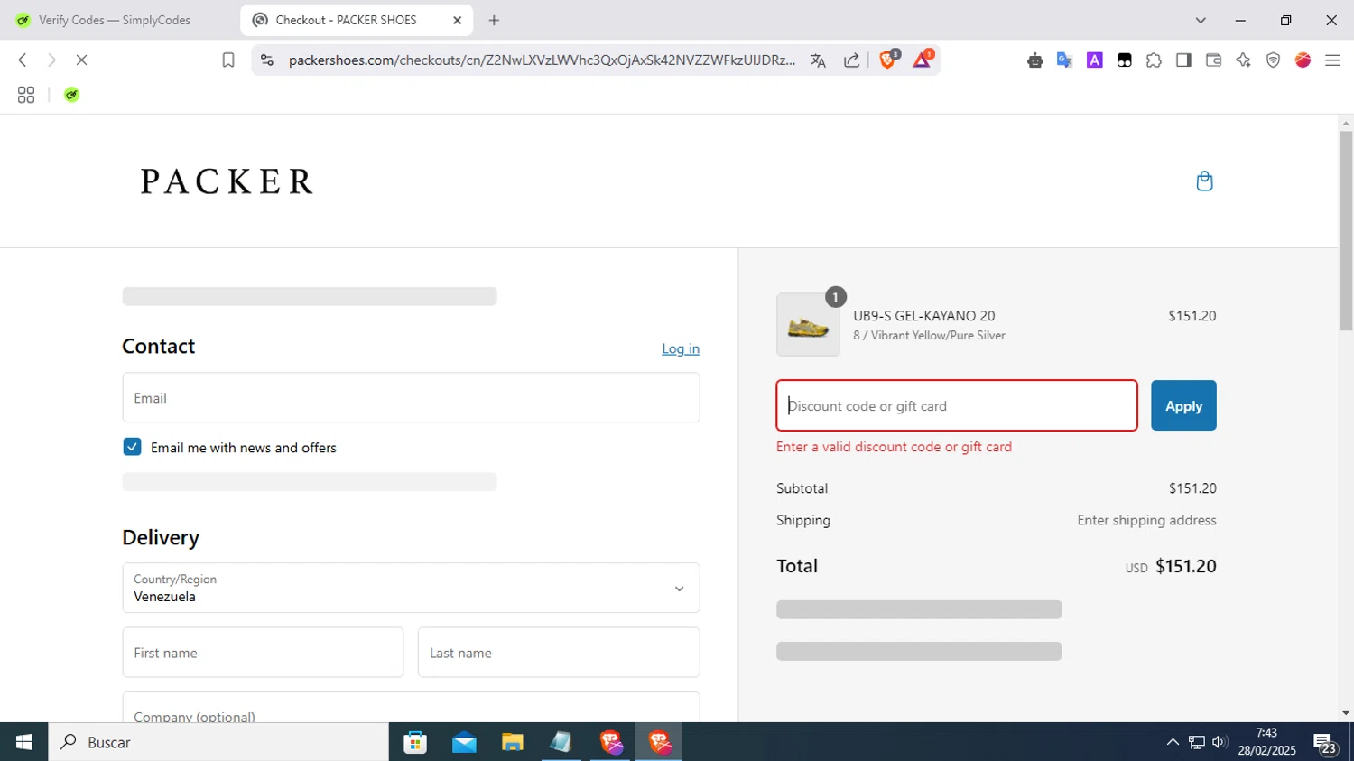Open Brave Rewards triangle icon
This screenshot has width=1354, height=761.
(x=922, y=60)
